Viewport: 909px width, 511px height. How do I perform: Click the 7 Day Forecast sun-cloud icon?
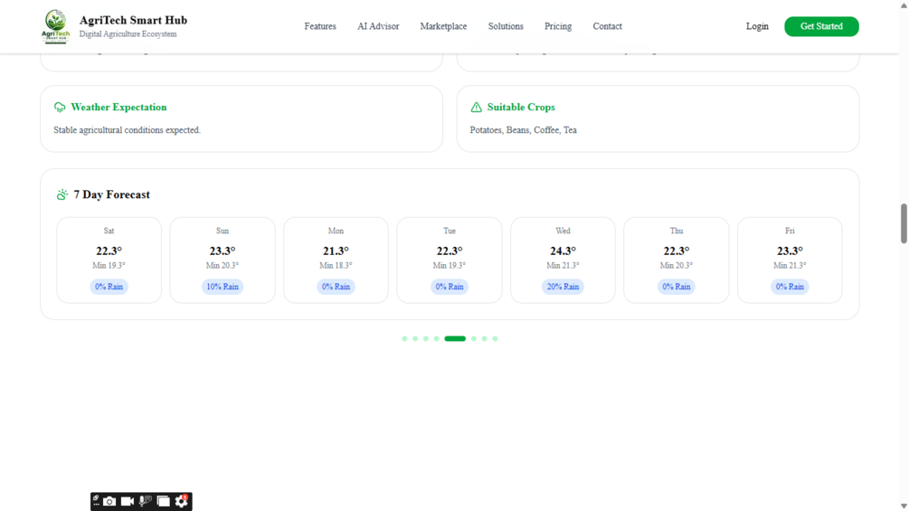pyautogui.click(x=62, y=194)
